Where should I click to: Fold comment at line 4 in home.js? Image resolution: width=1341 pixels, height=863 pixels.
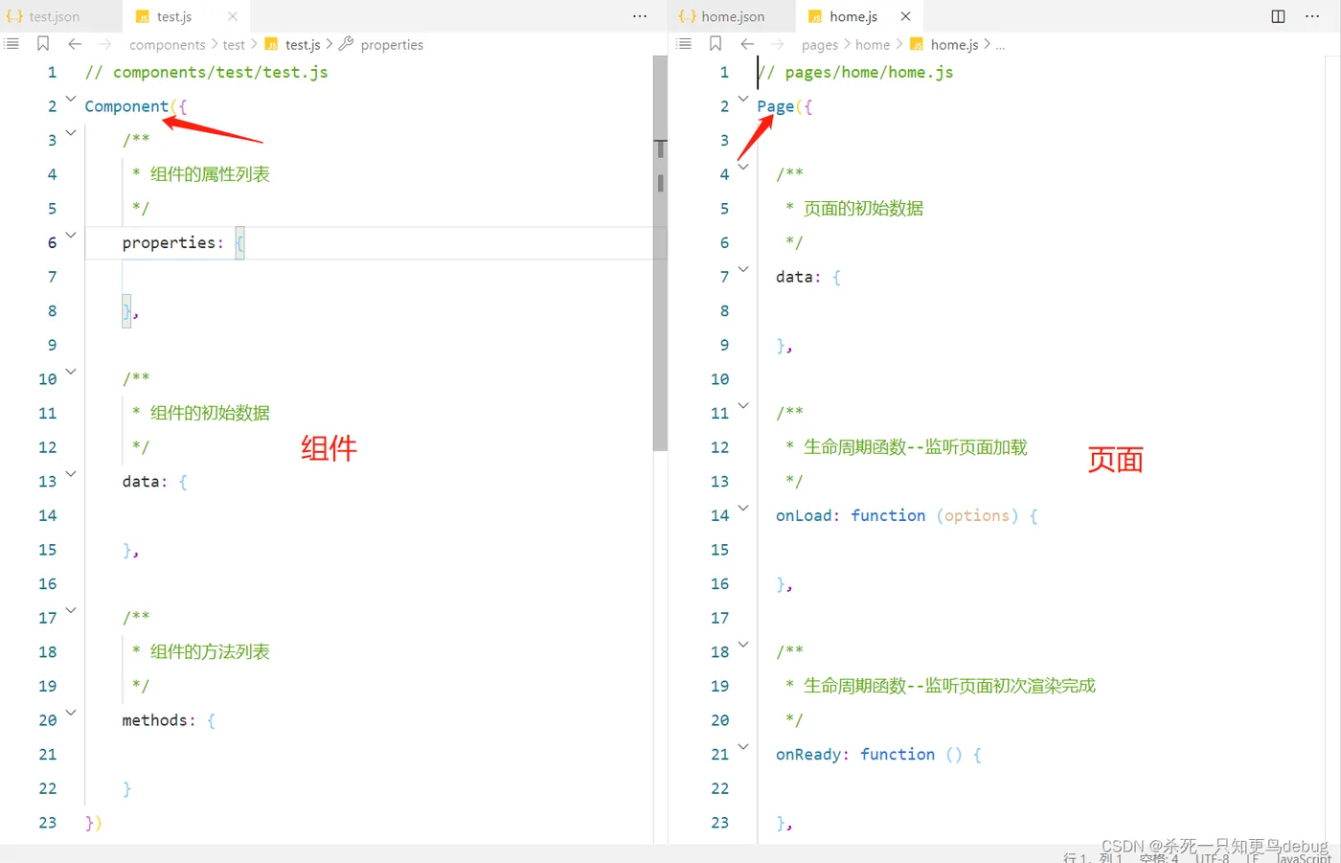click(743, 167)
